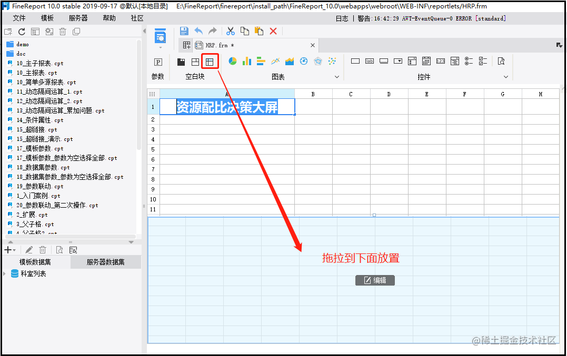The width and height of the screenshot is (567, 356).
Task: Click the down triangle on panel divider
Action: coord(131,242)
